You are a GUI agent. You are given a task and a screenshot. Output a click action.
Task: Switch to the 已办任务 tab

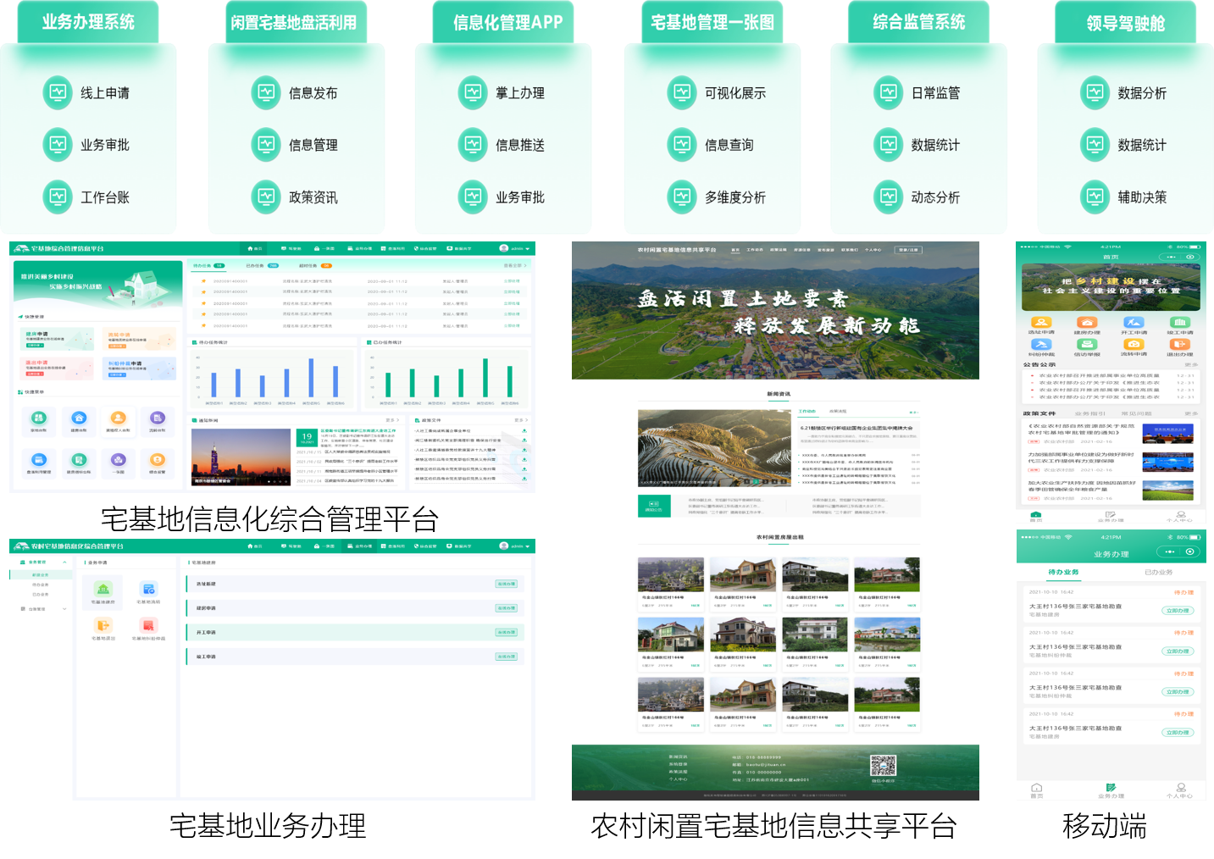(254, 265)
